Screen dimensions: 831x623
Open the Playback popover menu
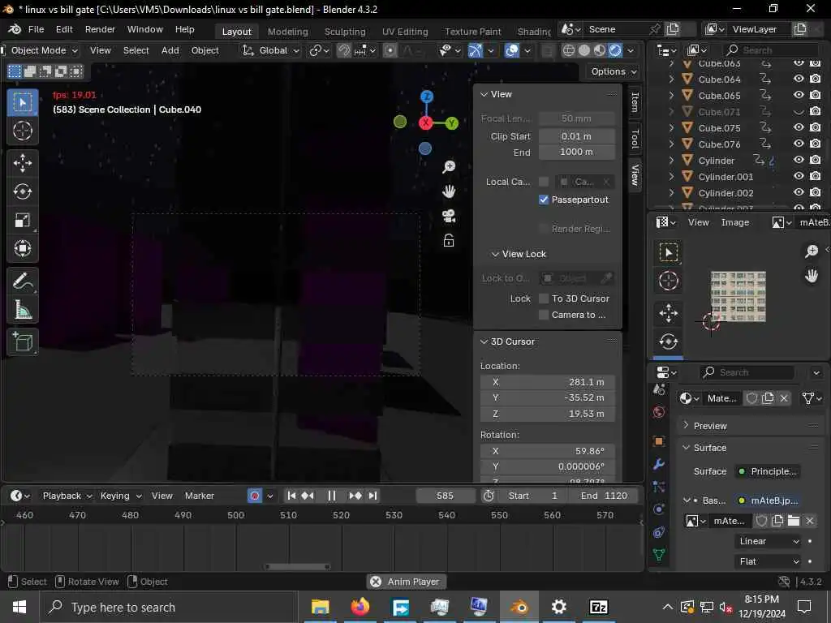[x=67, y=496]
